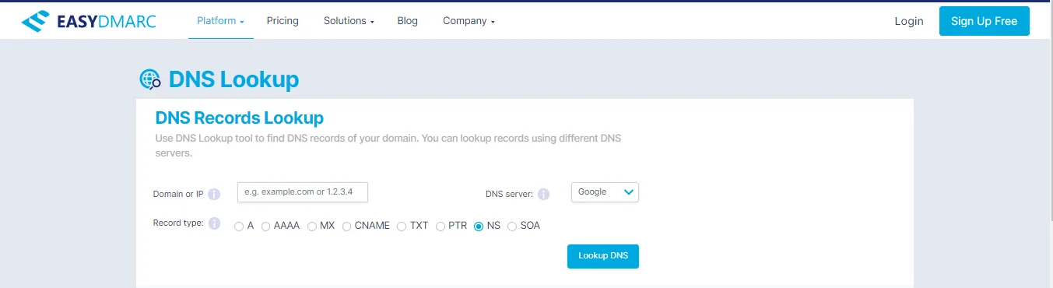
Task: Click the DNS Lookup globe magnifier icon
Action: pyautogui.click(x=150, y=79)
